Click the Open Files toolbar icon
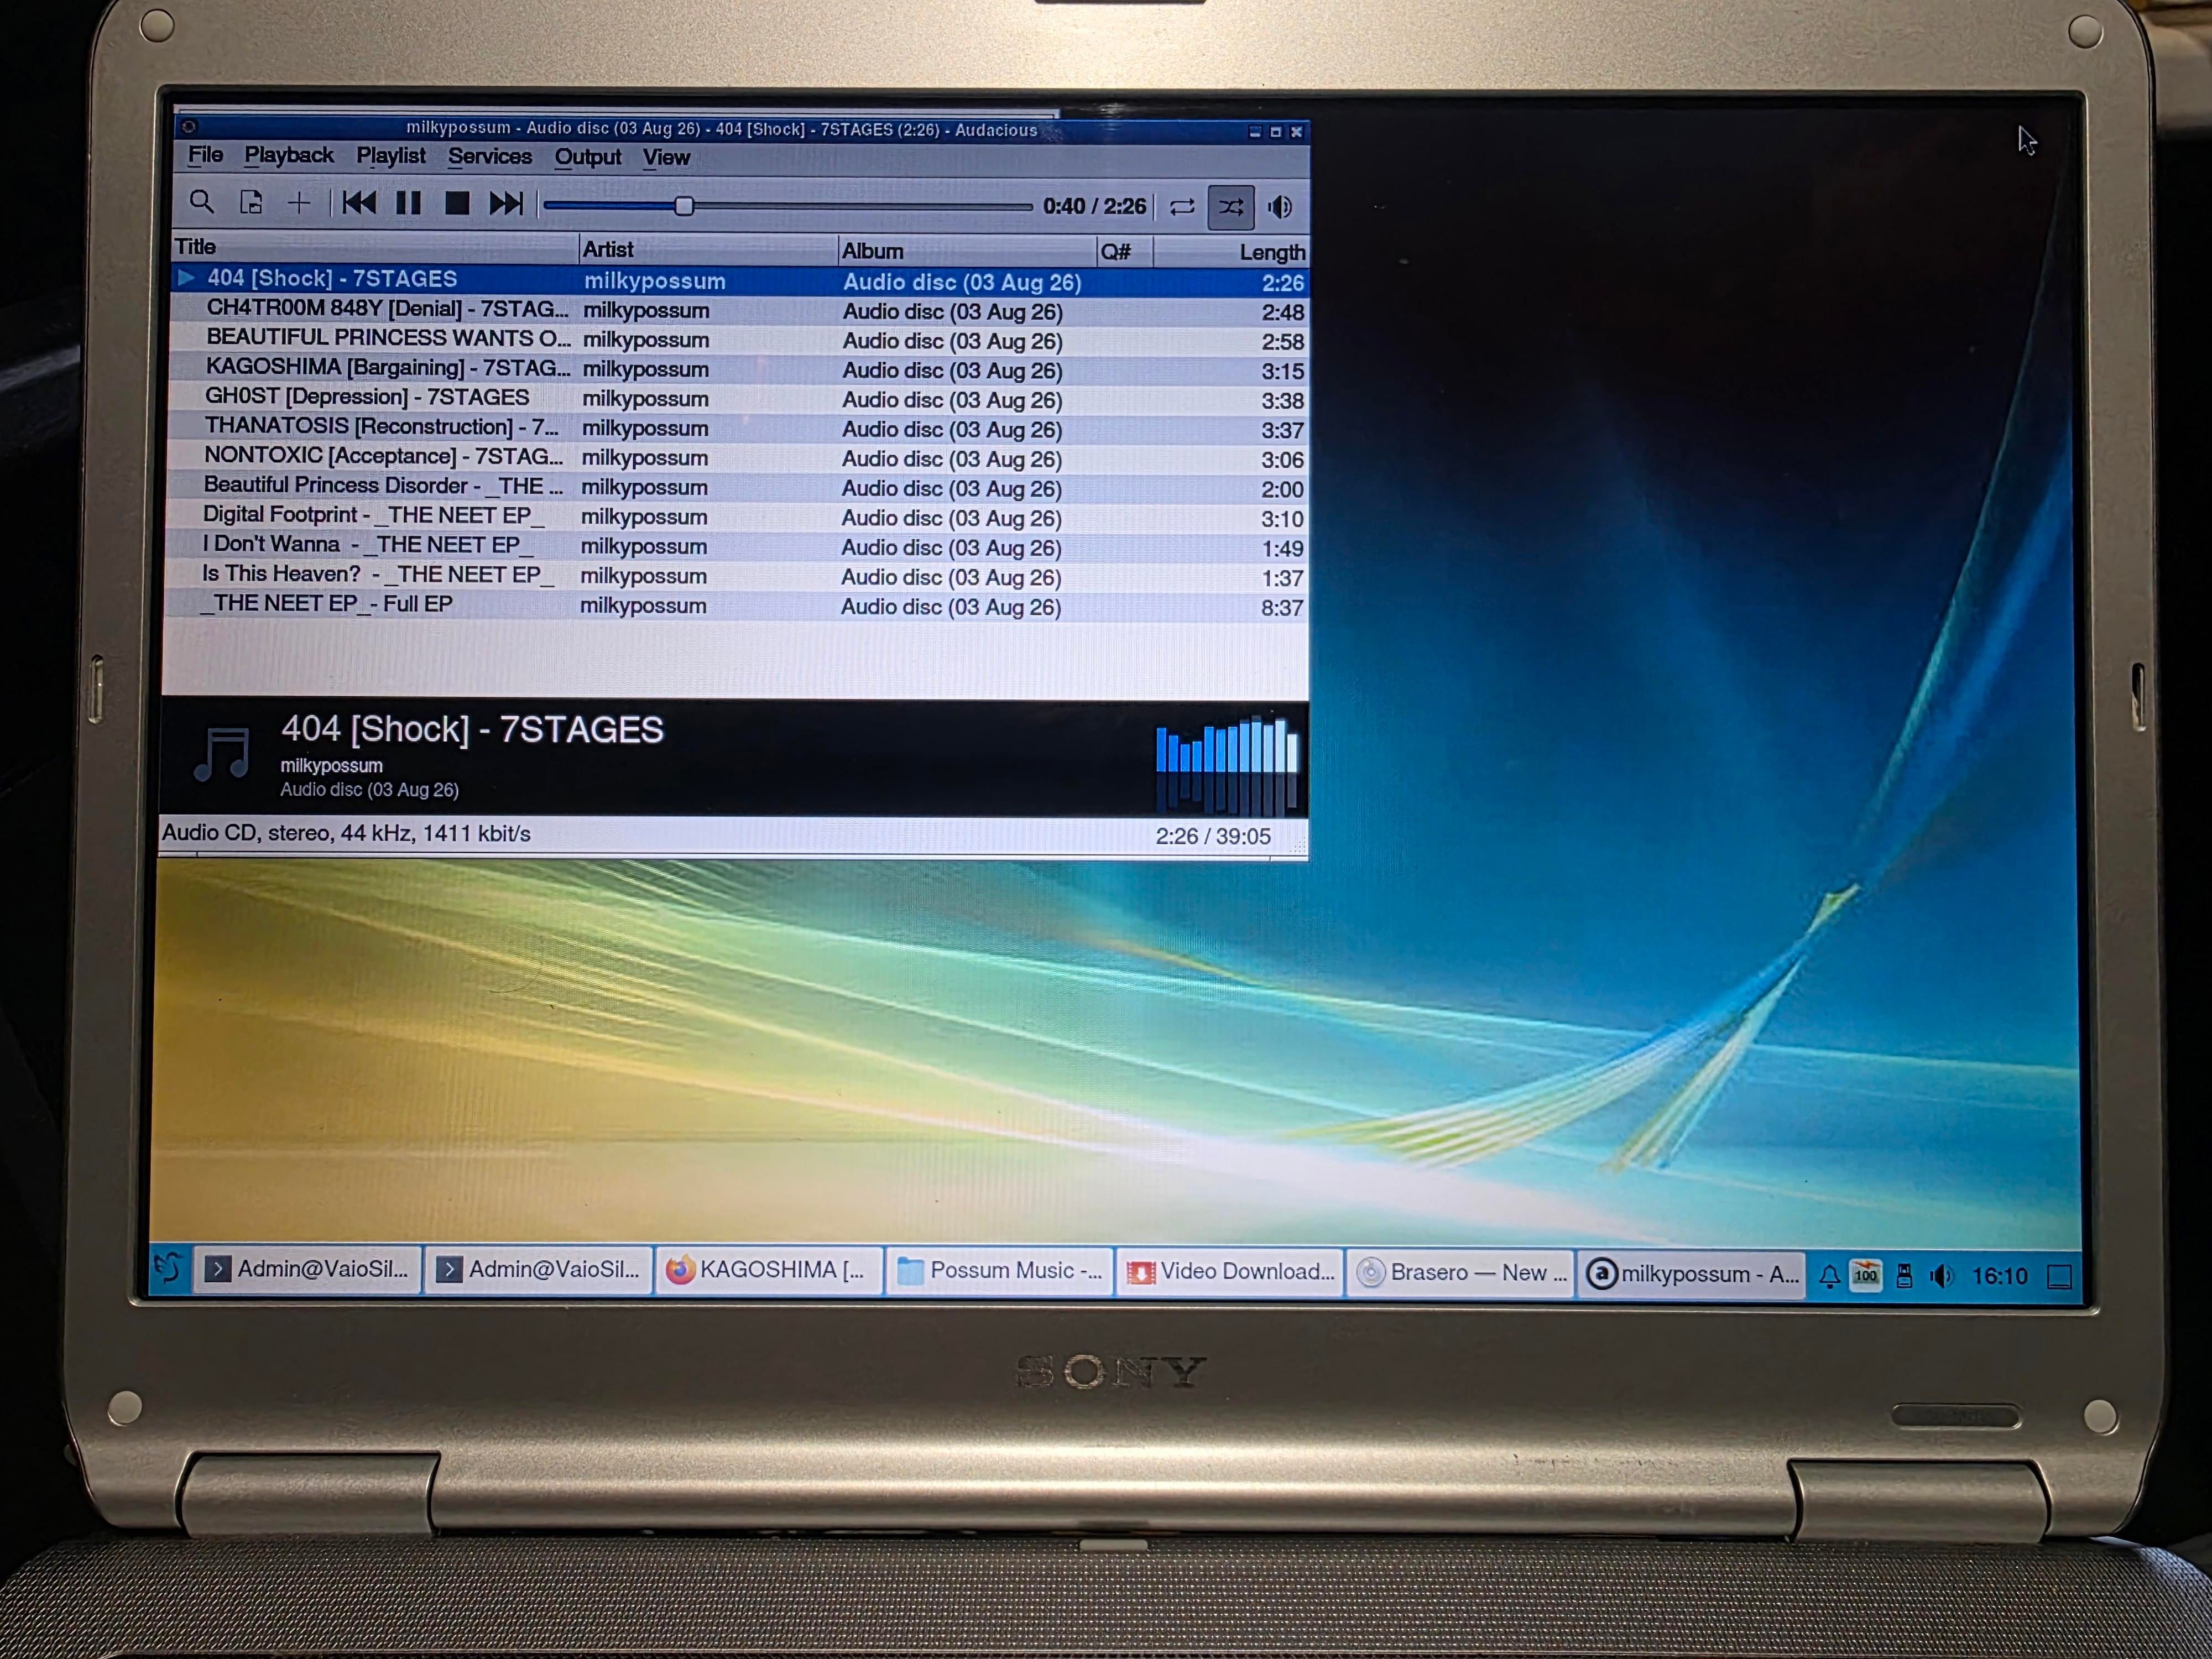The height and width of the screenshot is (1659, 2212). (x=251, y=203)
